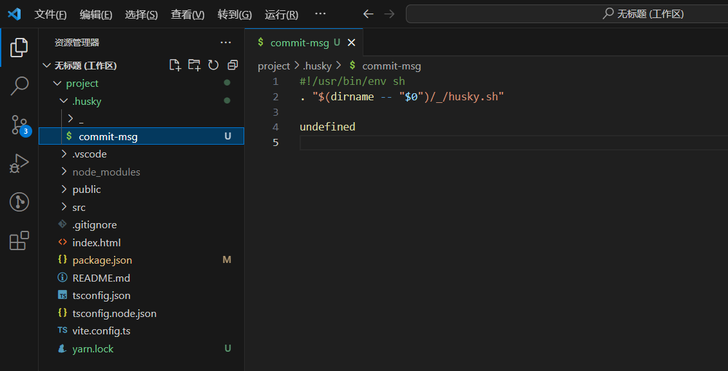Expand the underscore folder inside .husky
The height and width of the screenshot is (371, 728).
[x=71, y=119]
